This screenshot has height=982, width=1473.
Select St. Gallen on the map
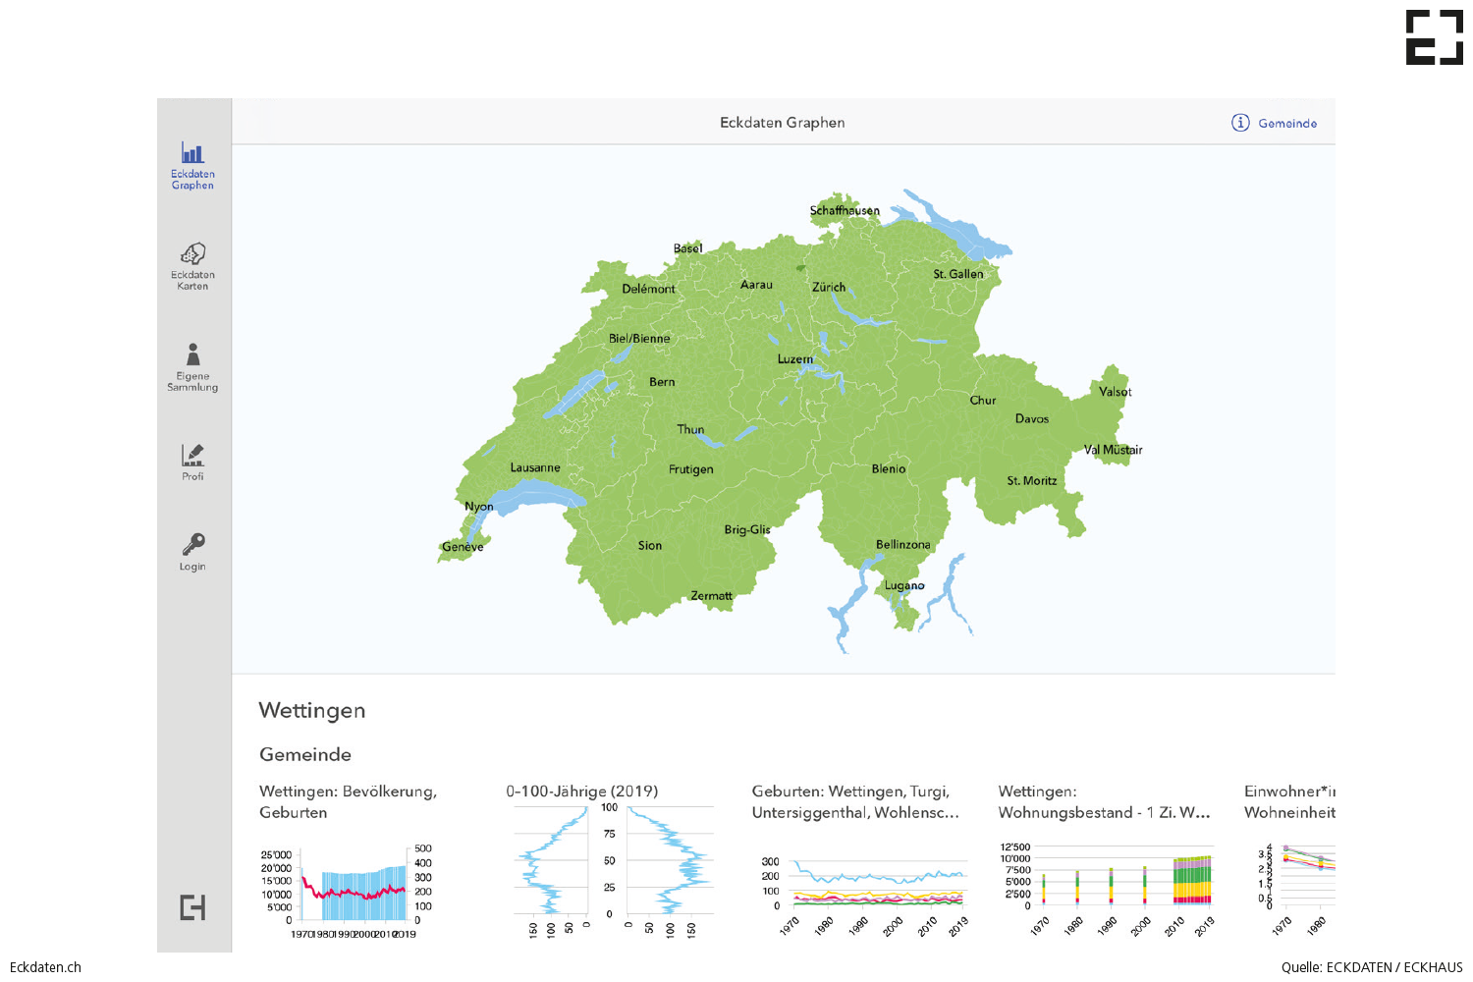click(957, 274)
